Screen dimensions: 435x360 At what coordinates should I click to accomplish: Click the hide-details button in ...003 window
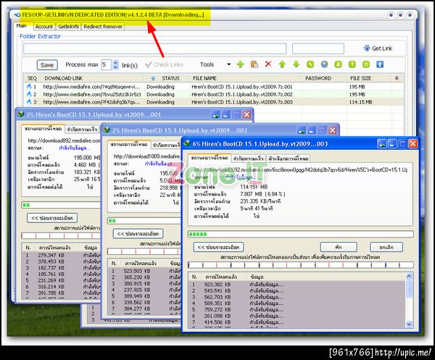point(219,247)
